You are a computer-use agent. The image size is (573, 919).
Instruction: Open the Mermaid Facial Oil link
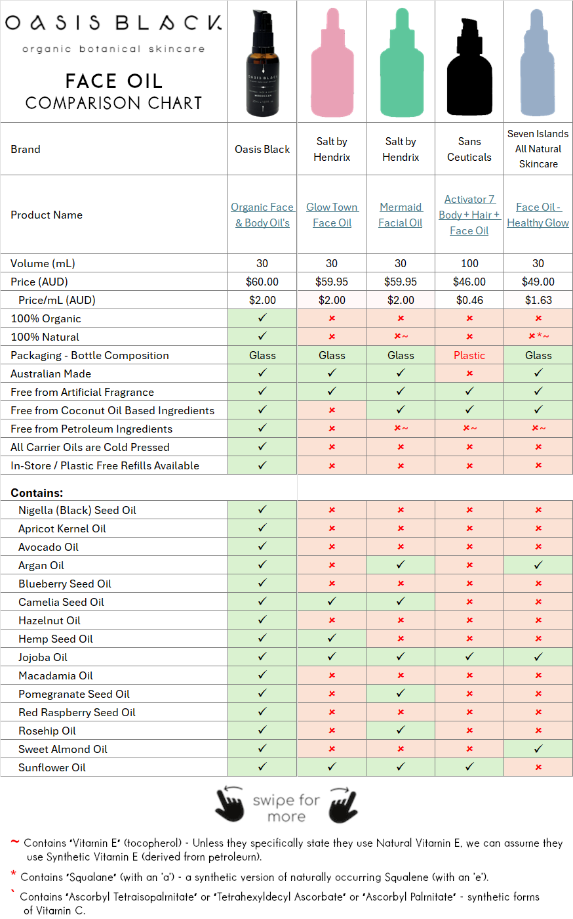pos(401,215)
